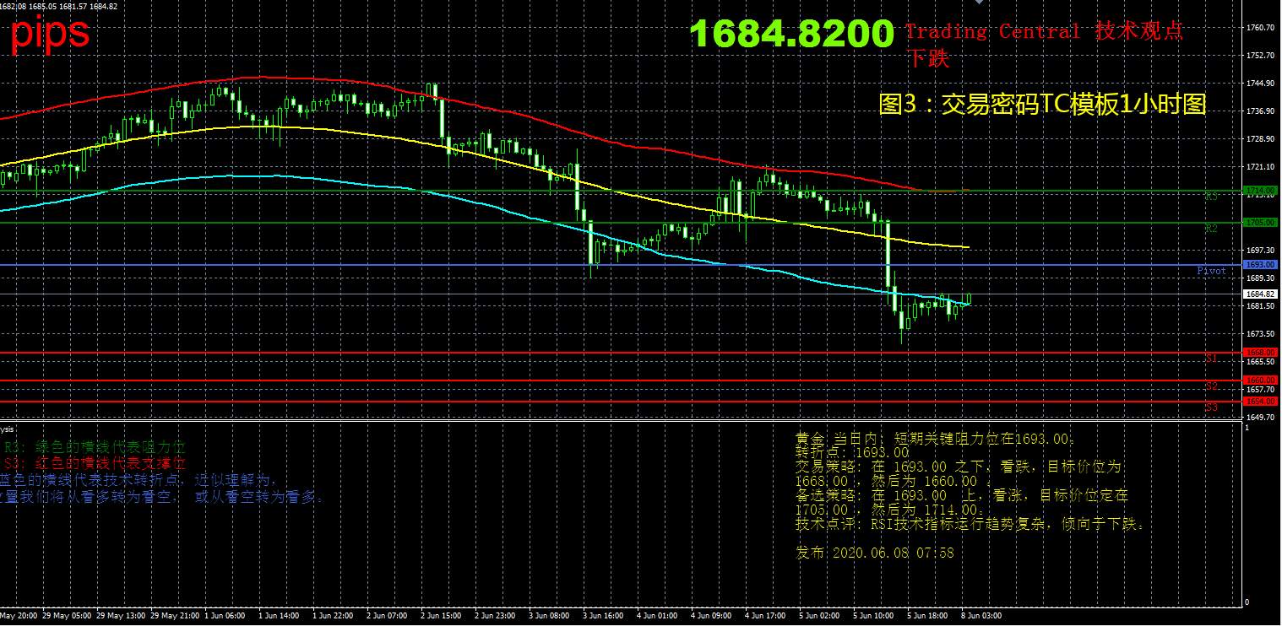Click the "2 Jun 07:00" time axis label
The width and height of the screenshot is (1282, 626).
[388, 617]
